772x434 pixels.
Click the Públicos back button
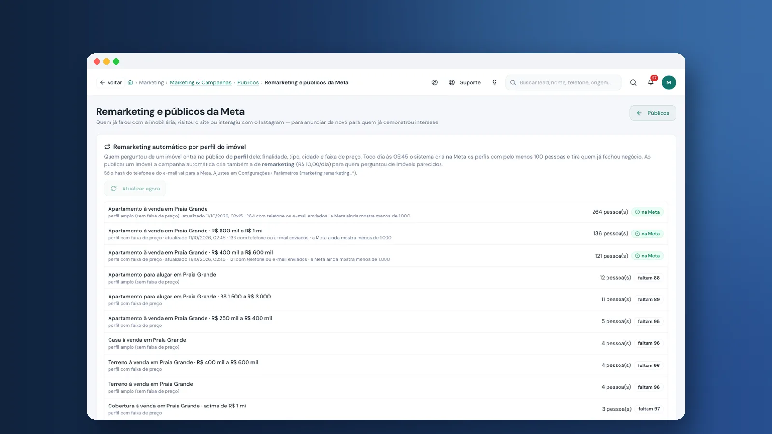coord(652,113)
